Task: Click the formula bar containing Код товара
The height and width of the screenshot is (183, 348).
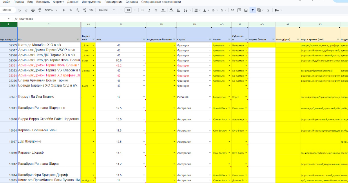Action: [x=183, y=19]
